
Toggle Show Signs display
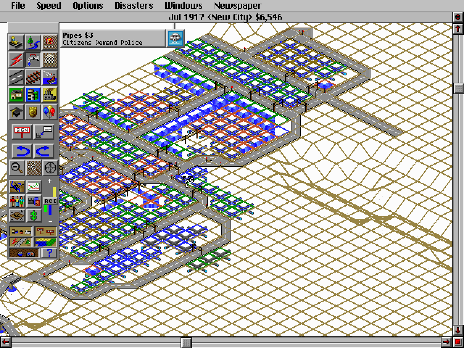pyautogui.click(x=45, y=231)
